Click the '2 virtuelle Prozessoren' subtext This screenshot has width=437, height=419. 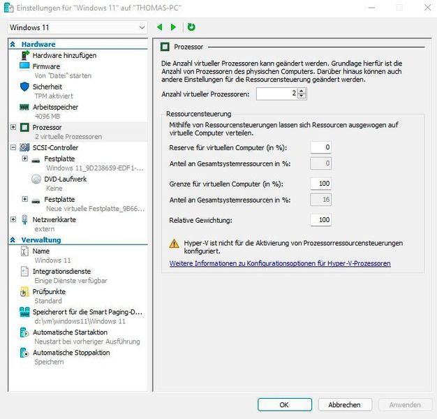click(x=68, y=137)
